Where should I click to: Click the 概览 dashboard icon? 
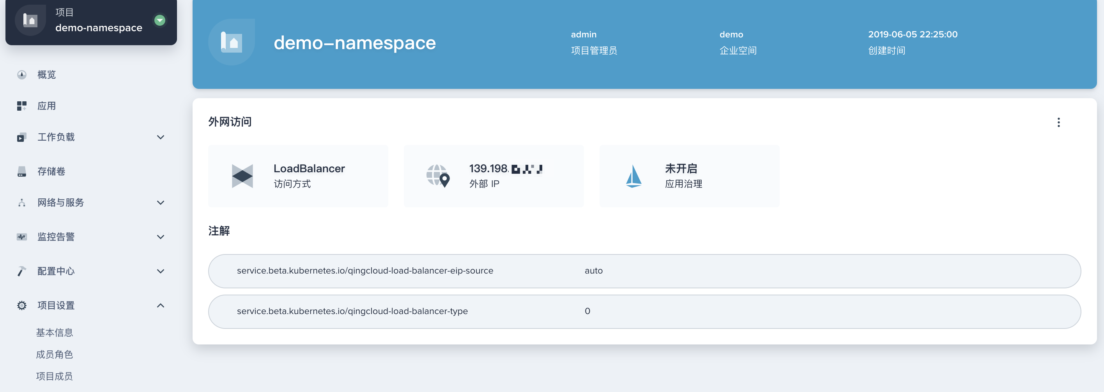pos(22,74)
